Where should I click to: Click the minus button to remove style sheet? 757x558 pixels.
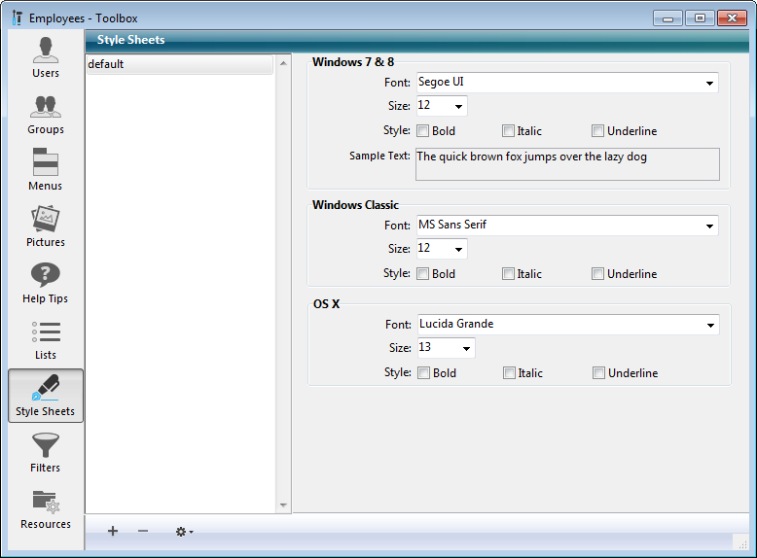[143, 531]
